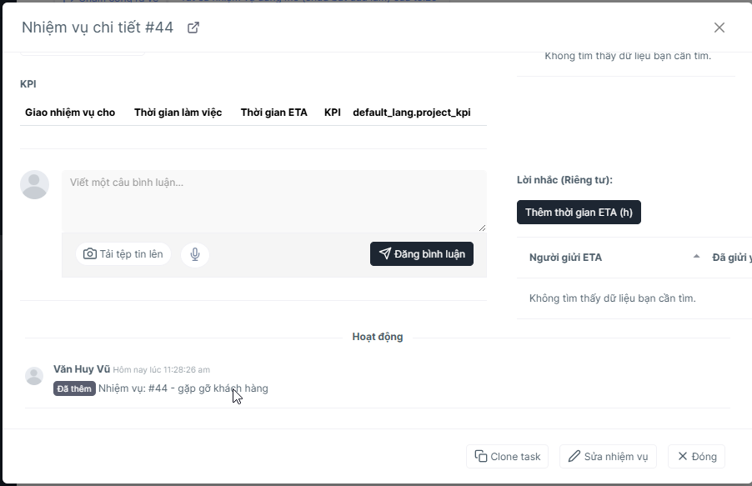Focus the Viết một câu bình luận field
This screenshot has height=486, width=752.
pyautogui.click(x=273, y=202)
